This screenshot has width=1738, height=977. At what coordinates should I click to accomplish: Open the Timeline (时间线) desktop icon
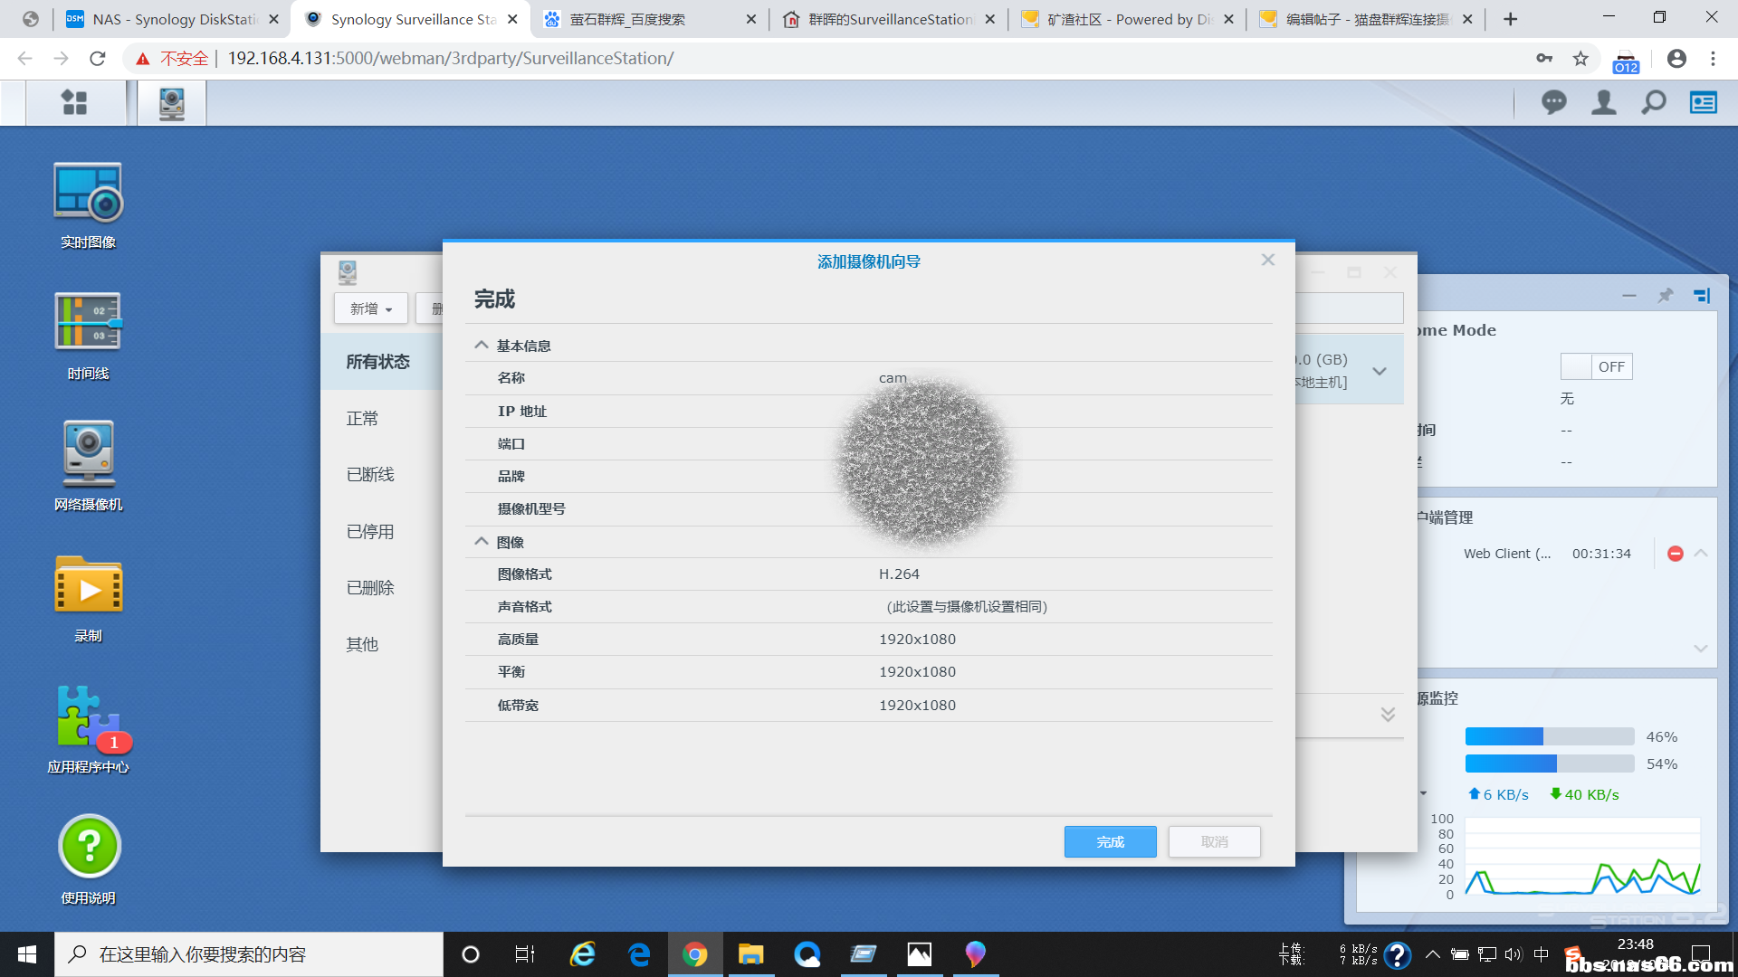click(88, 323)
